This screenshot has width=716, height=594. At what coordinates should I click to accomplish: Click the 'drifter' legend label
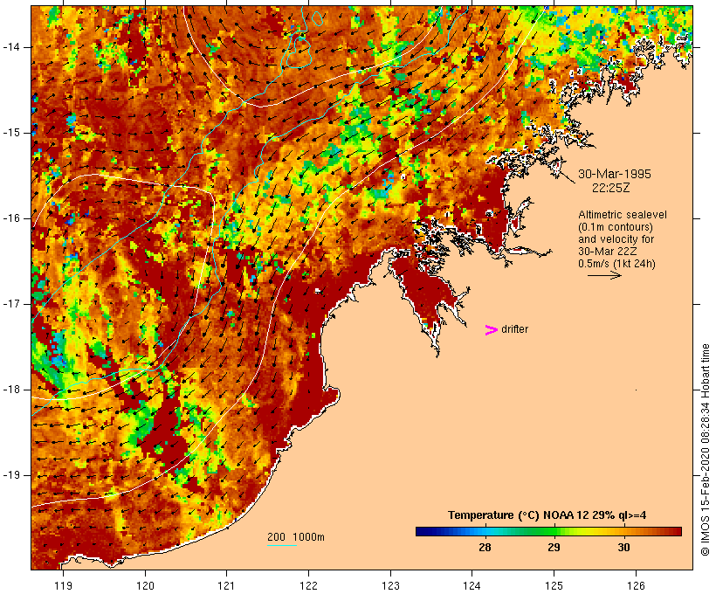click(514, 329)
